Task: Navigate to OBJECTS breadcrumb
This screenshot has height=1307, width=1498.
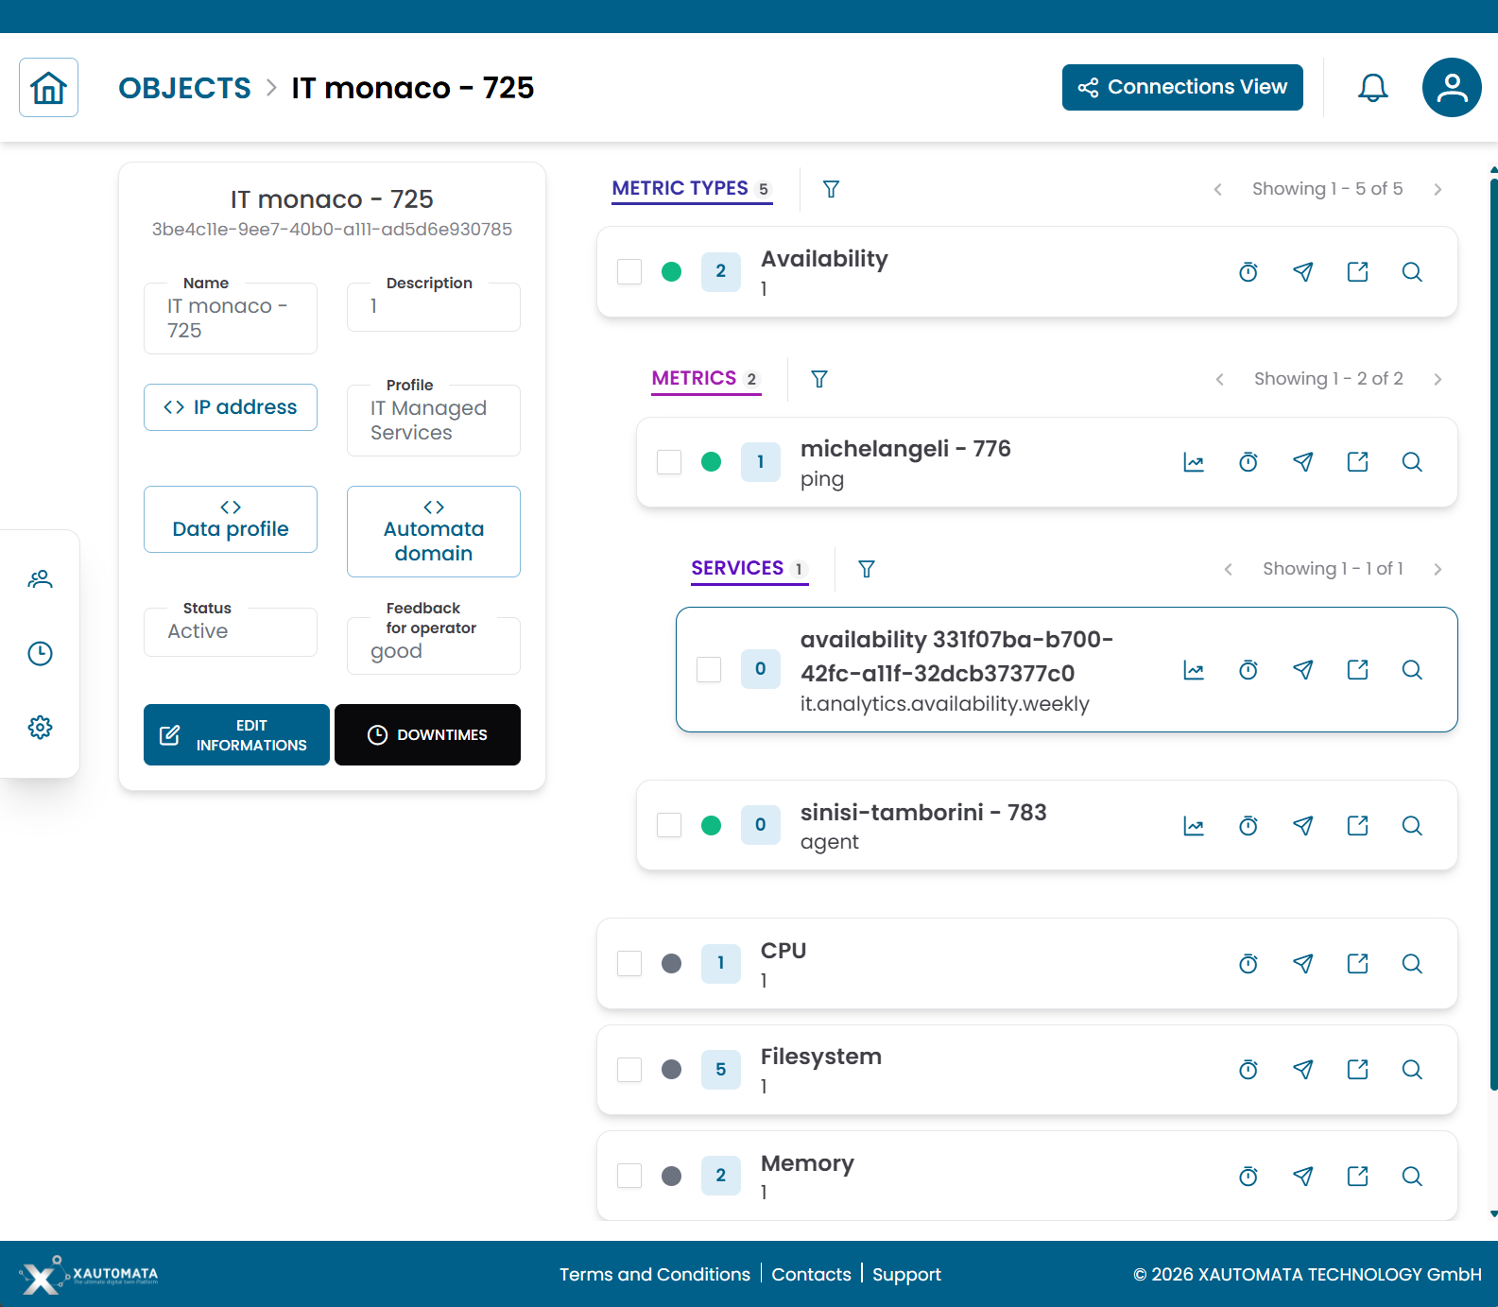Action: pyautogui.click(x=184, y=88)
